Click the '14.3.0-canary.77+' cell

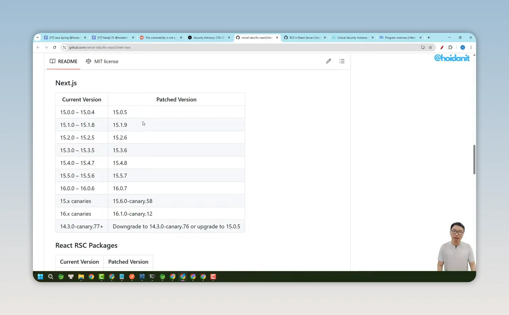click(82, 226)
